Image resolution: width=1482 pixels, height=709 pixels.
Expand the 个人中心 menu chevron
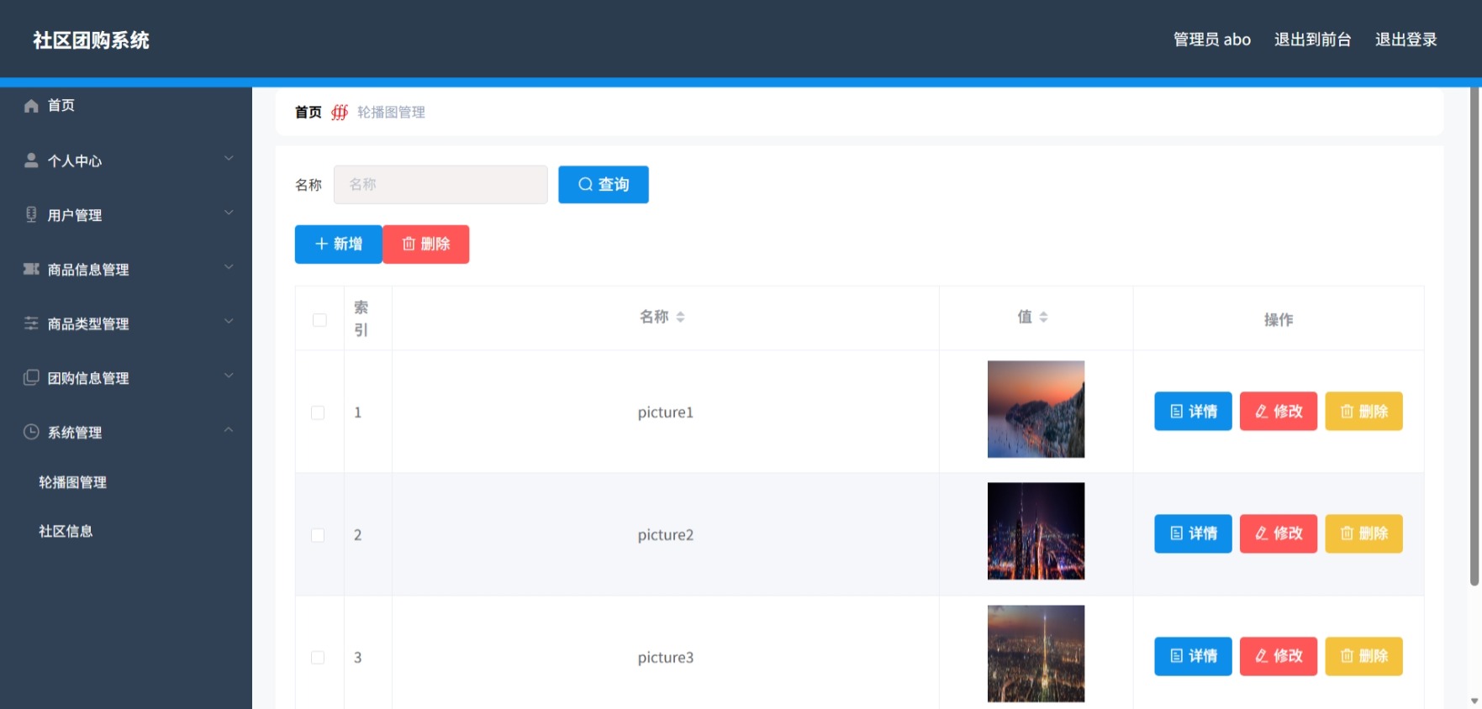click(x=229, y=158)
